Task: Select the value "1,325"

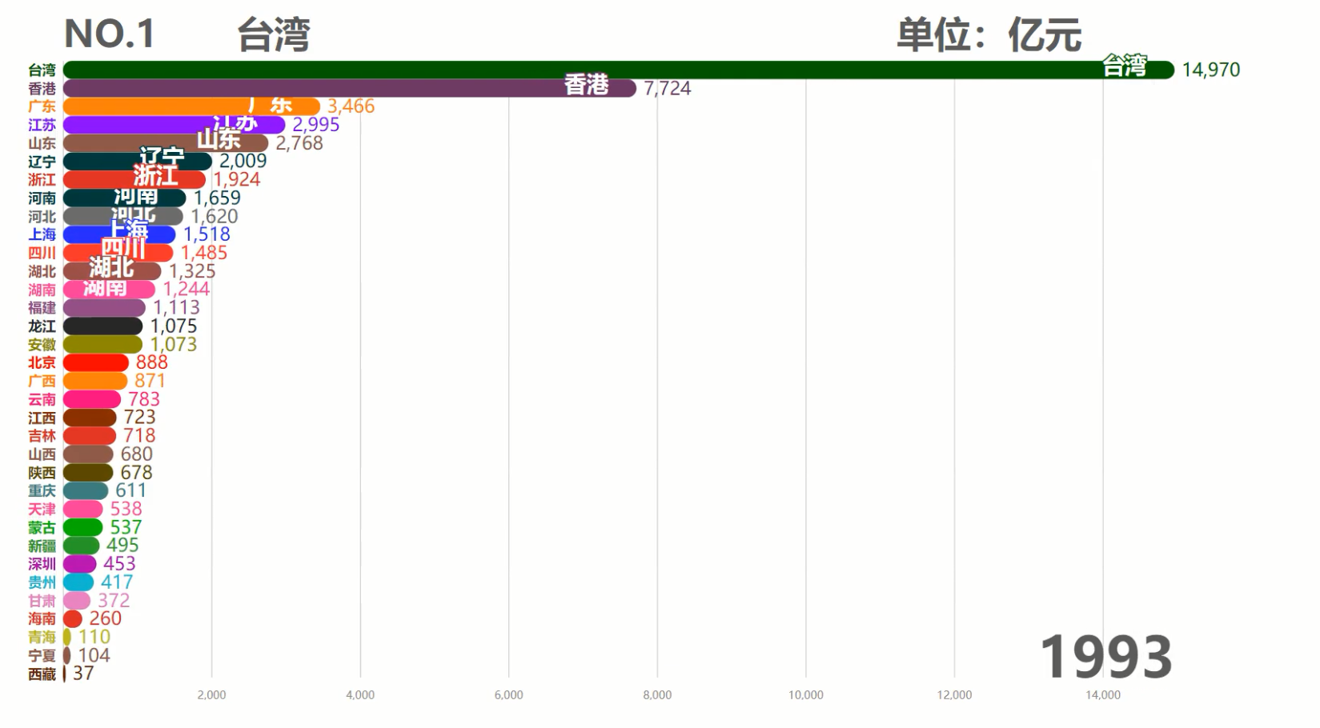Action: click(192, 271)
